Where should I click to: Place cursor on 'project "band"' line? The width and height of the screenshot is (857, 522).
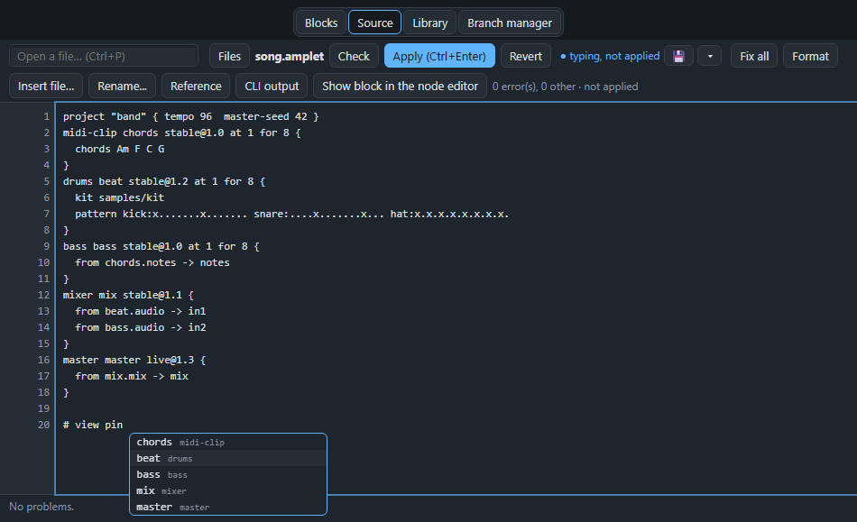pyautogui.click(x=190, y=116)
